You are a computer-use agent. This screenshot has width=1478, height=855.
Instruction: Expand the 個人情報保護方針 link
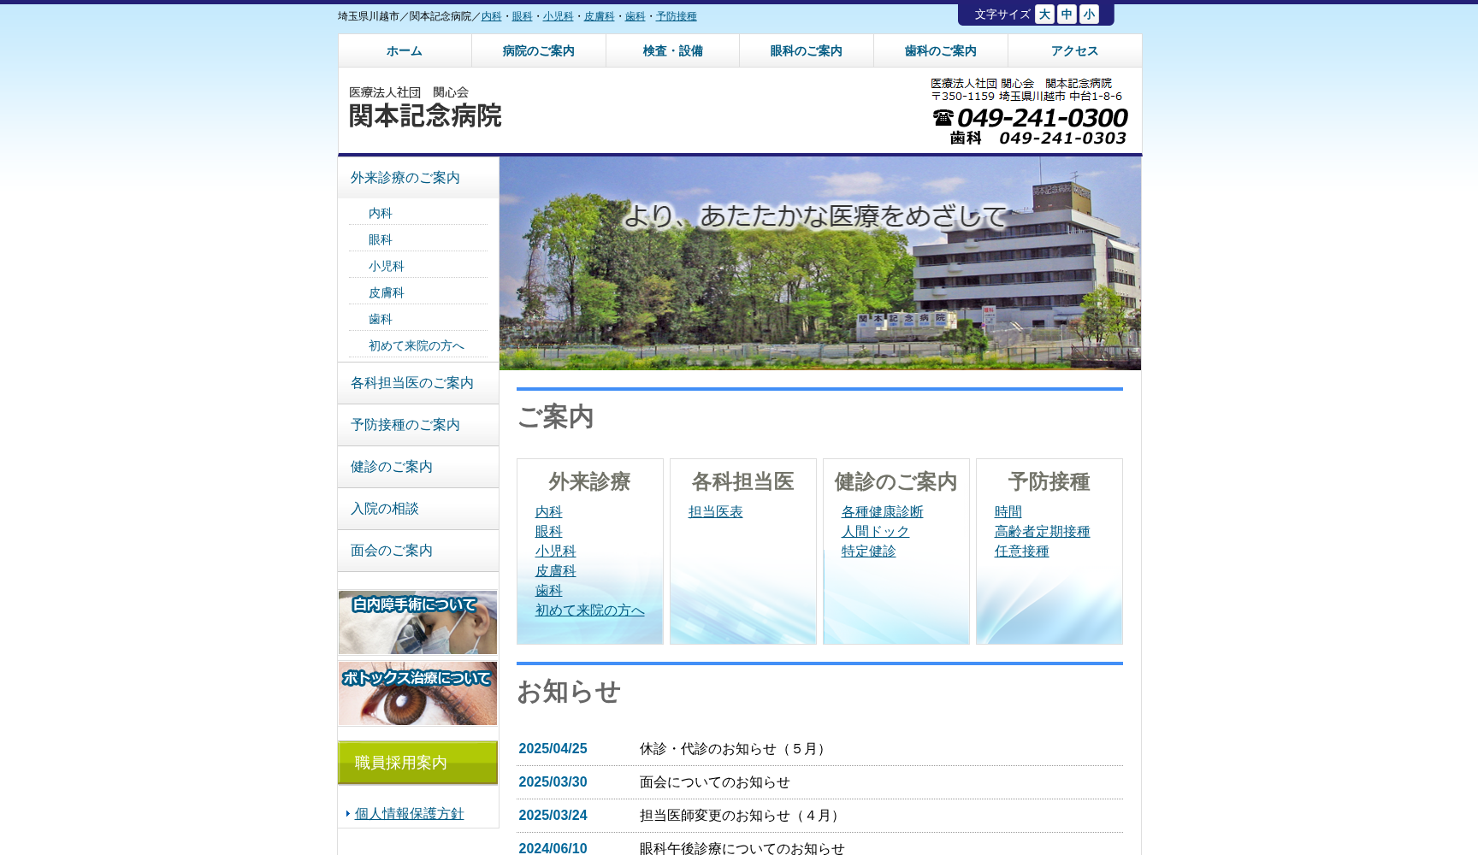pyautogui.click(x=408, y=814)
